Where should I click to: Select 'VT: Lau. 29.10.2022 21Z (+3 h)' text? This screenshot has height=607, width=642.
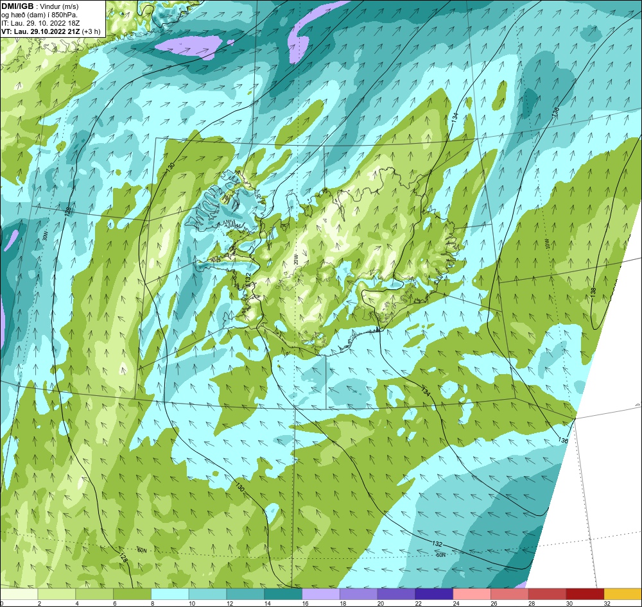point(51,31)
